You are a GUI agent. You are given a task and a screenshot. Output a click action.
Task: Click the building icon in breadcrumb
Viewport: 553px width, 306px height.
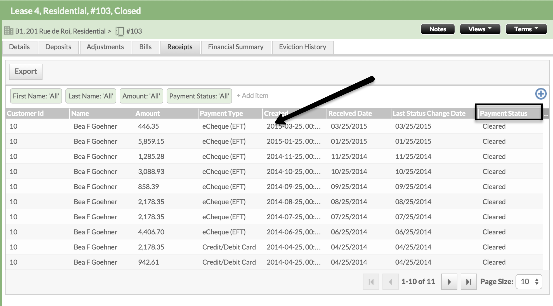click(8, 30)
